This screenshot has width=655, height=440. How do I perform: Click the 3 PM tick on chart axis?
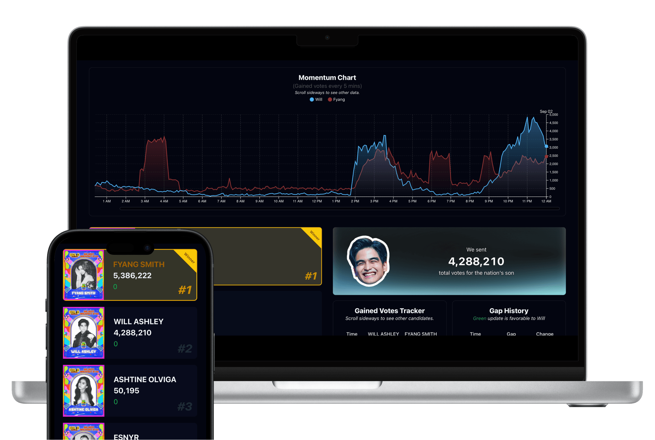tap(374, 201)
